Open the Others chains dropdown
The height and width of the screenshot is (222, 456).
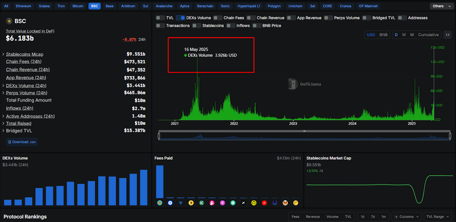pyautogui.click(x=442, y=6)
